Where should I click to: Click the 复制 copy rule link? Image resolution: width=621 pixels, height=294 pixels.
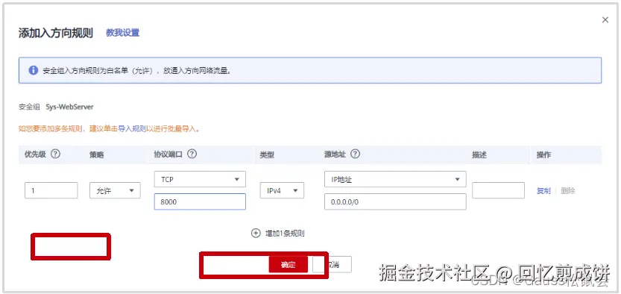click(x=543, y=191)
